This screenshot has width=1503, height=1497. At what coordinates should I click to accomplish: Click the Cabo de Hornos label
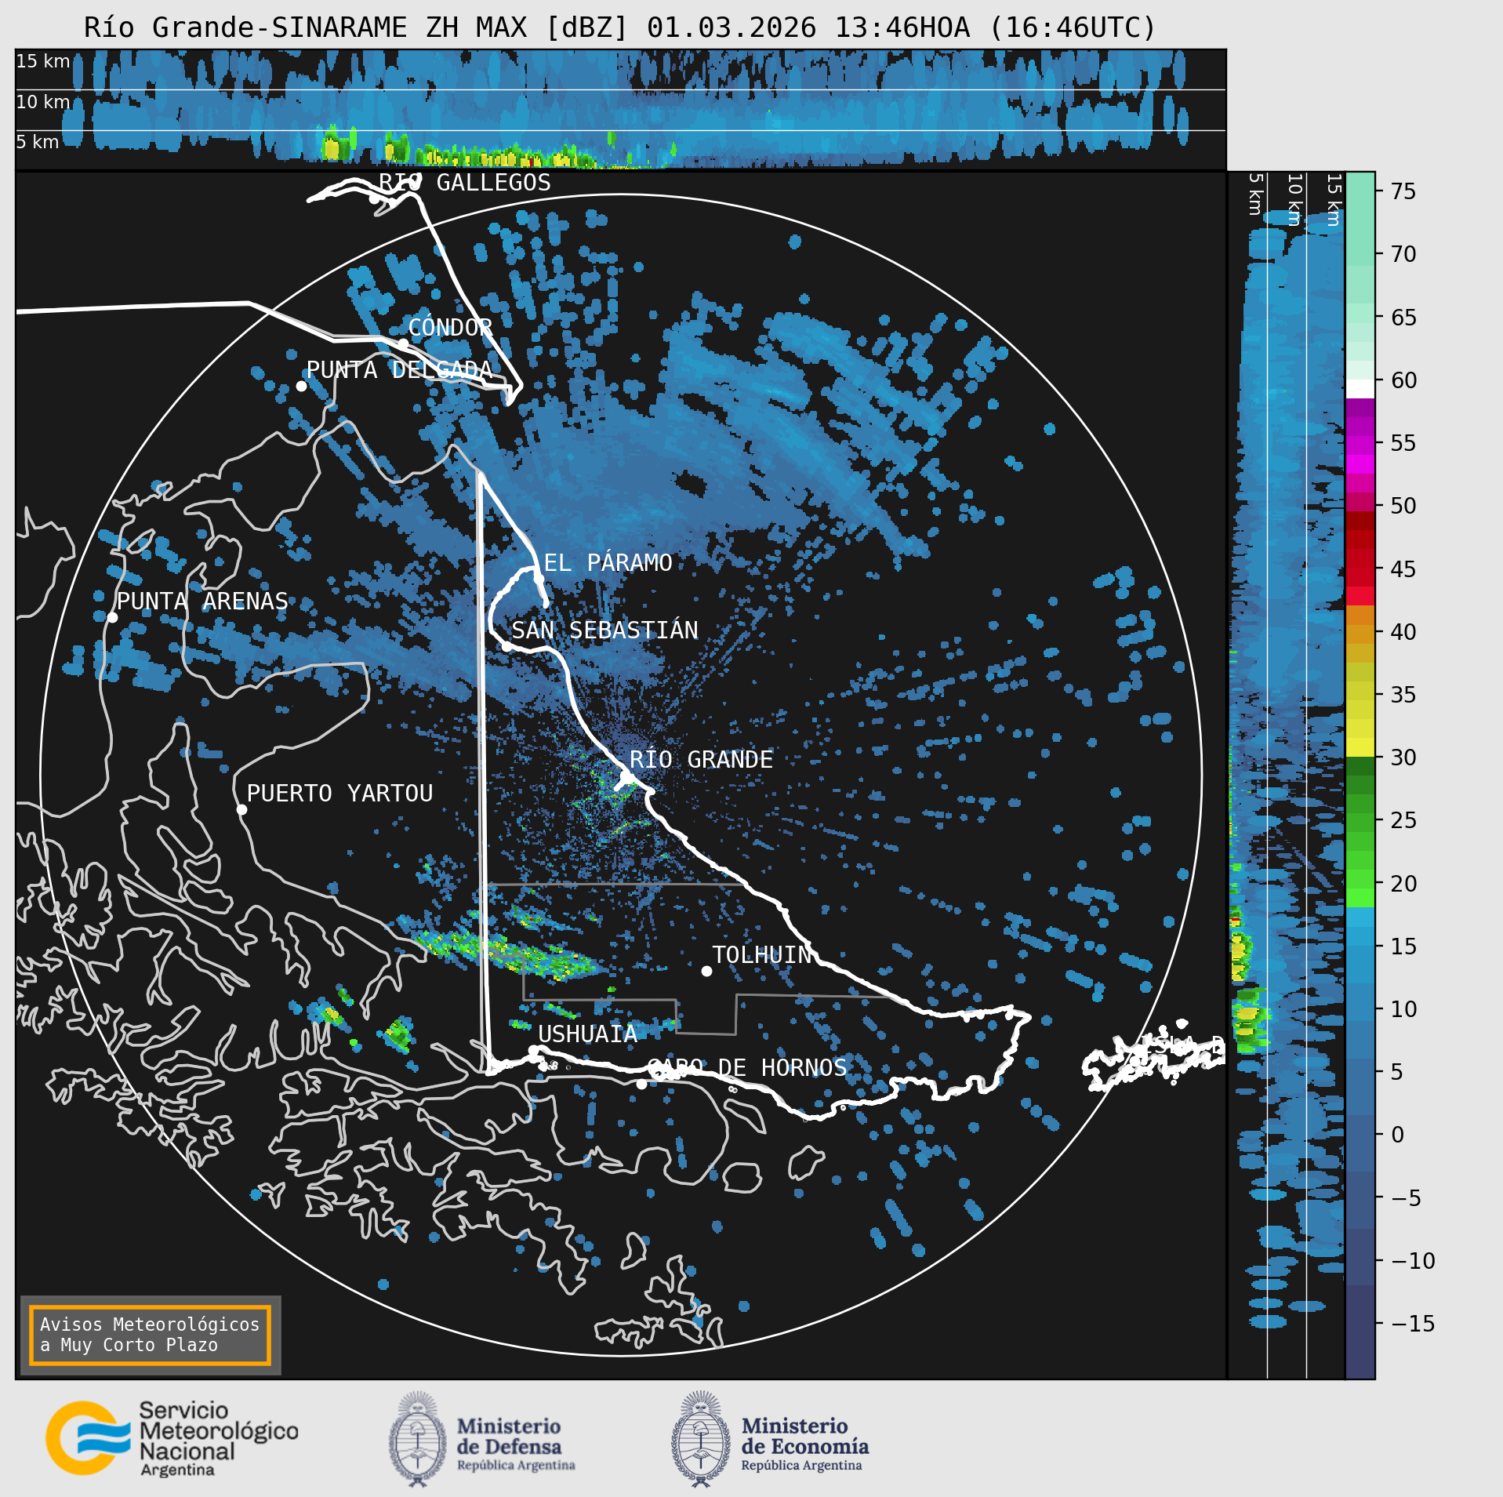pos(747,1067)
